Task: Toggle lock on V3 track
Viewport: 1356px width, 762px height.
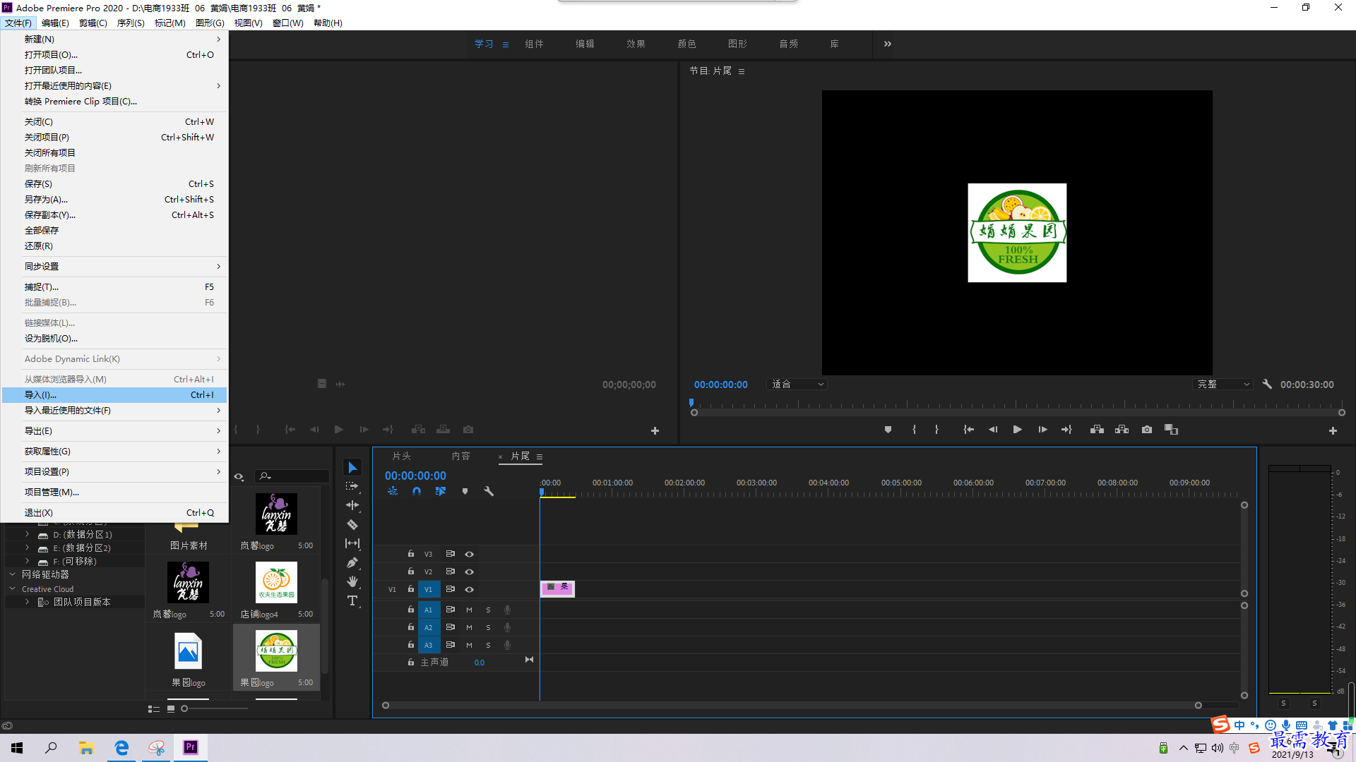Action: click(410, 554)
